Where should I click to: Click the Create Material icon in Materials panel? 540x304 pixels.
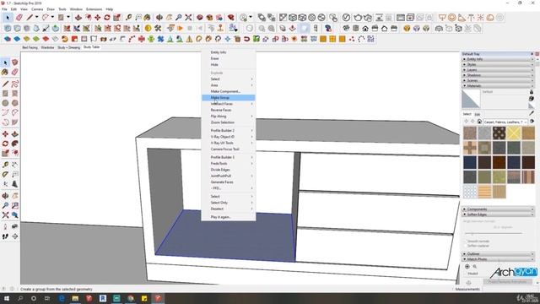click(532, 99)
